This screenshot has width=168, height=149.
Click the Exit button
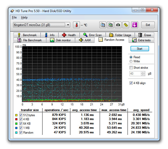click(x=148, y=25)
